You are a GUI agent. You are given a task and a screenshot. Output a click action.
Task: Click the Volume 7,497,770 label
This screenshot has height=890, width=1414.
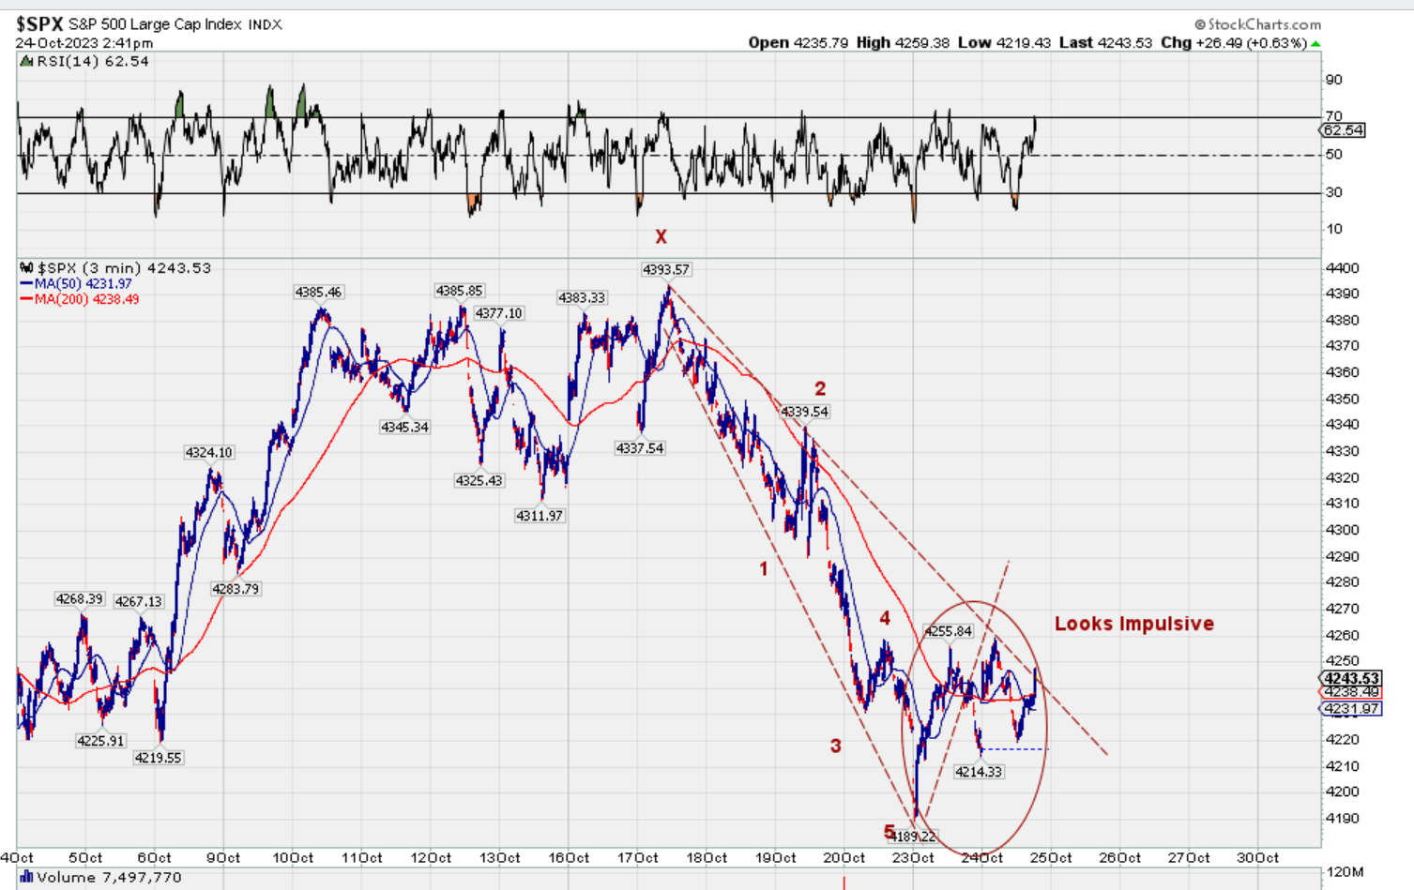click(109, 878)
